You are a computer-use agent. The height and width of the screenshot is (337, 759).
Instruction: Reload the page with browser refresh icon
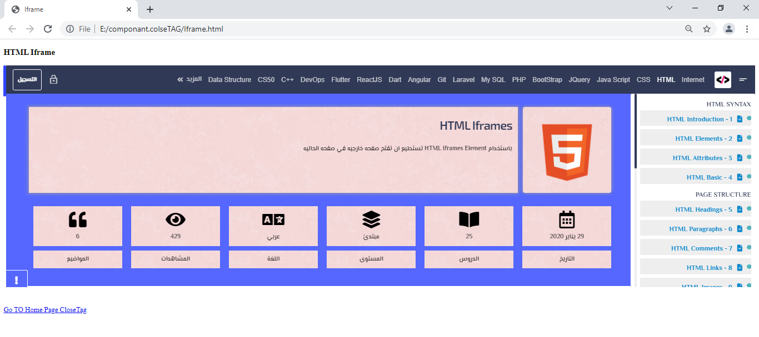48,29
